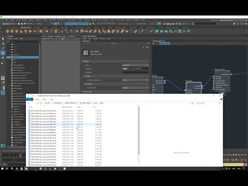Open the View tab in Explorer ribbon
Screen dimensions: 248x186
pos(52,99)
